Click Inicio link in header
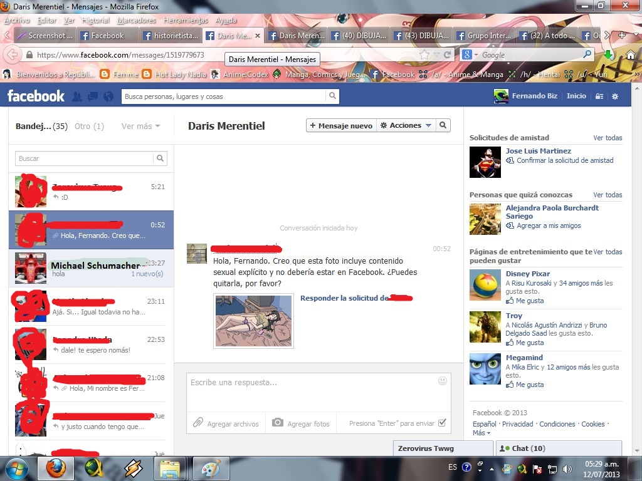The height and width of the screenshot is (481, 642). tap(576, 96)
